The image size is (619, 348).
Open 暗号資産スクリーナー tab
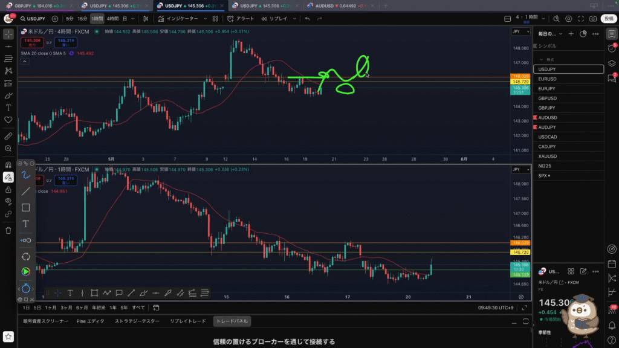45,321
